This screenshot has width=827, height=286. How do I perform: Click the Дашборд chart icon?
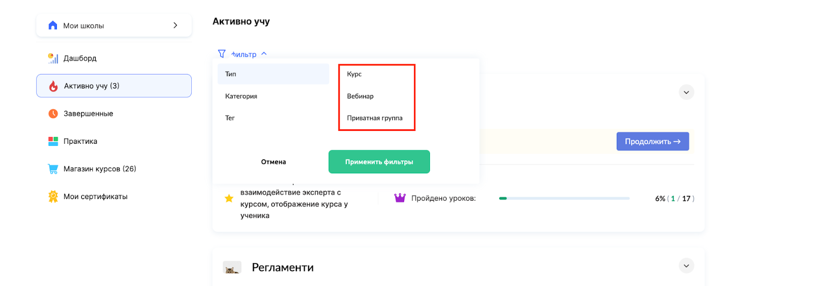click(x=53, y=58)
